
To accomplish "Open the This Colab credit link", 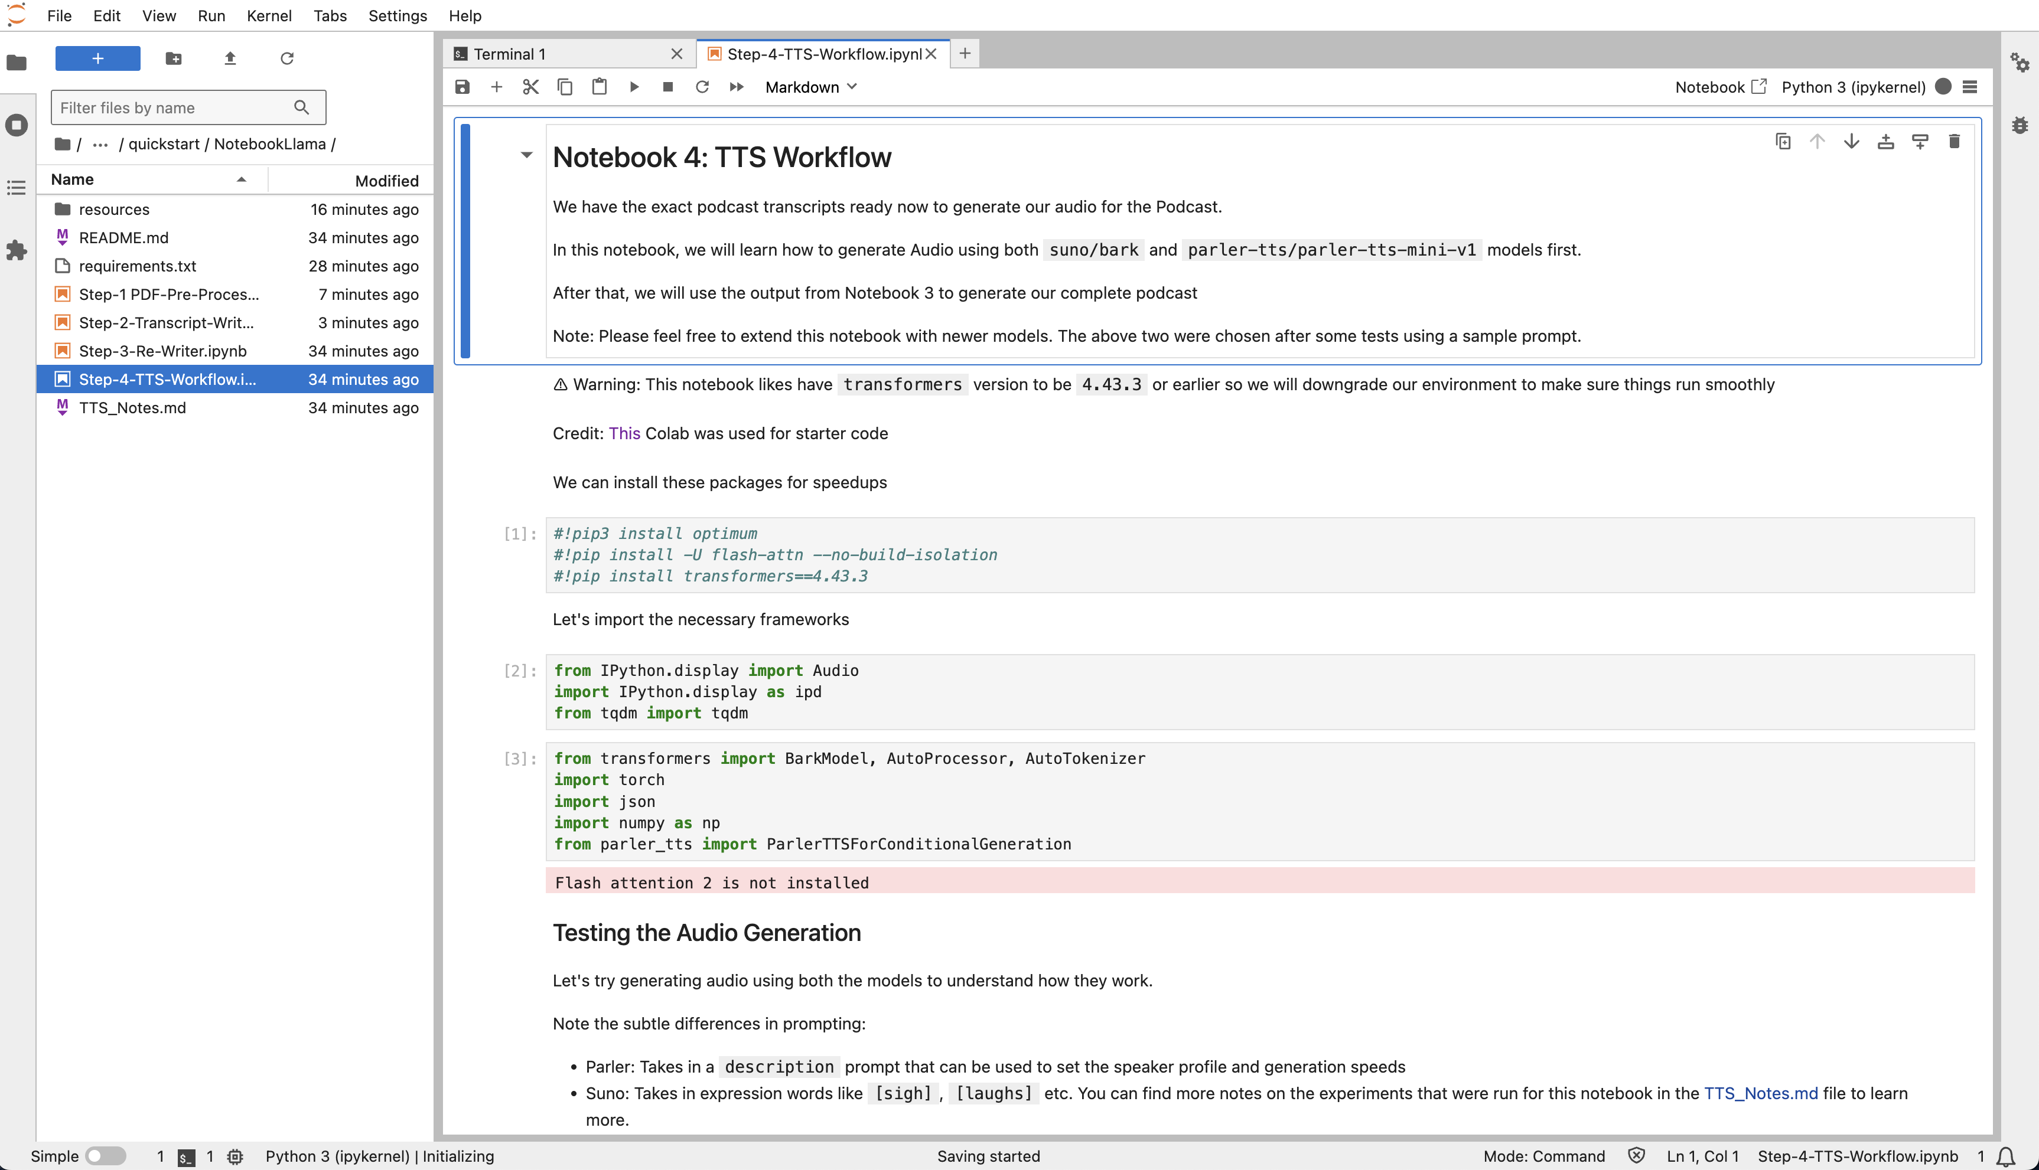I will 624,433.
